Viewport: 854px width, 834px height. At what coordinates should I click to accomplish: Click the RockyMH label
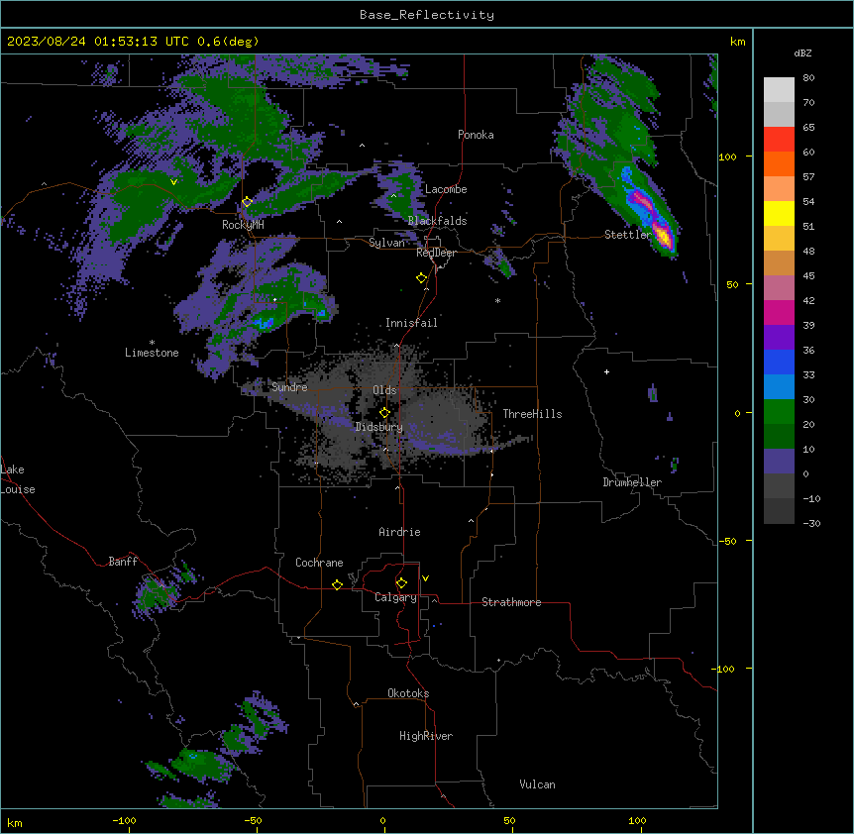coord(243,224)
